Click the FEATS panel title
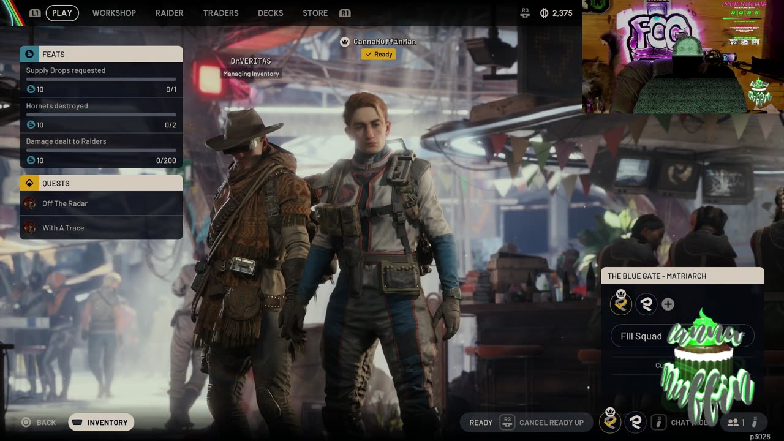784x441 pixels. click(x=53, y=55)
